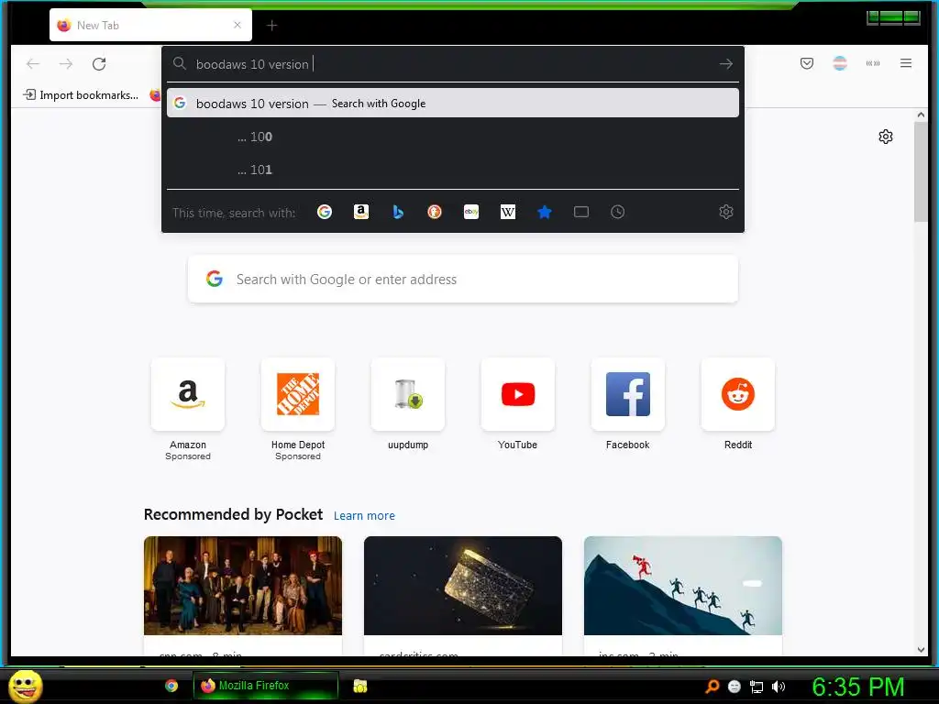
Task: Follow the Pocket Learn more link
Action: (x=364, y=515)
